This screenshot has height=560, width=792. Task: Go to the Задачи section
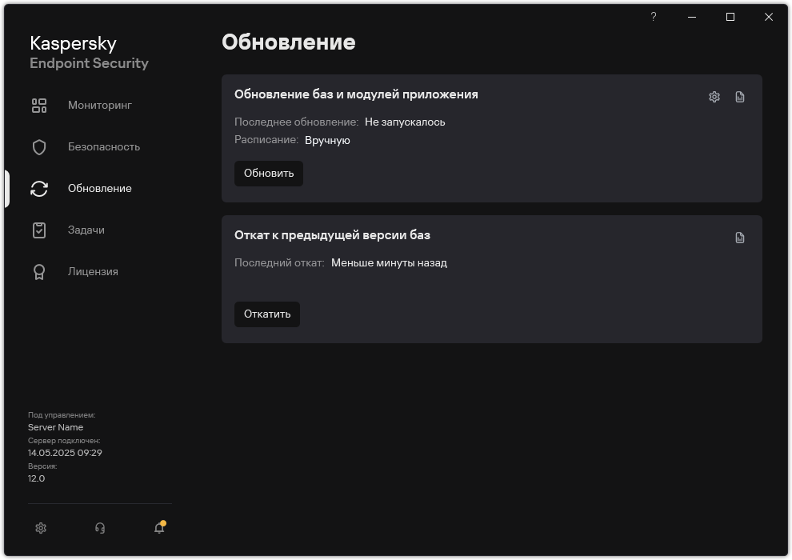click(87, 230)
